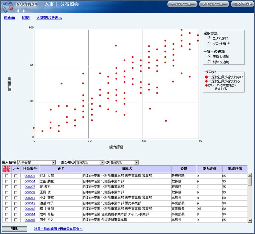Click 社員一覧の範囲で再度分布照会へ link
The height and width of the screenshot is (234, 255).
58,229
